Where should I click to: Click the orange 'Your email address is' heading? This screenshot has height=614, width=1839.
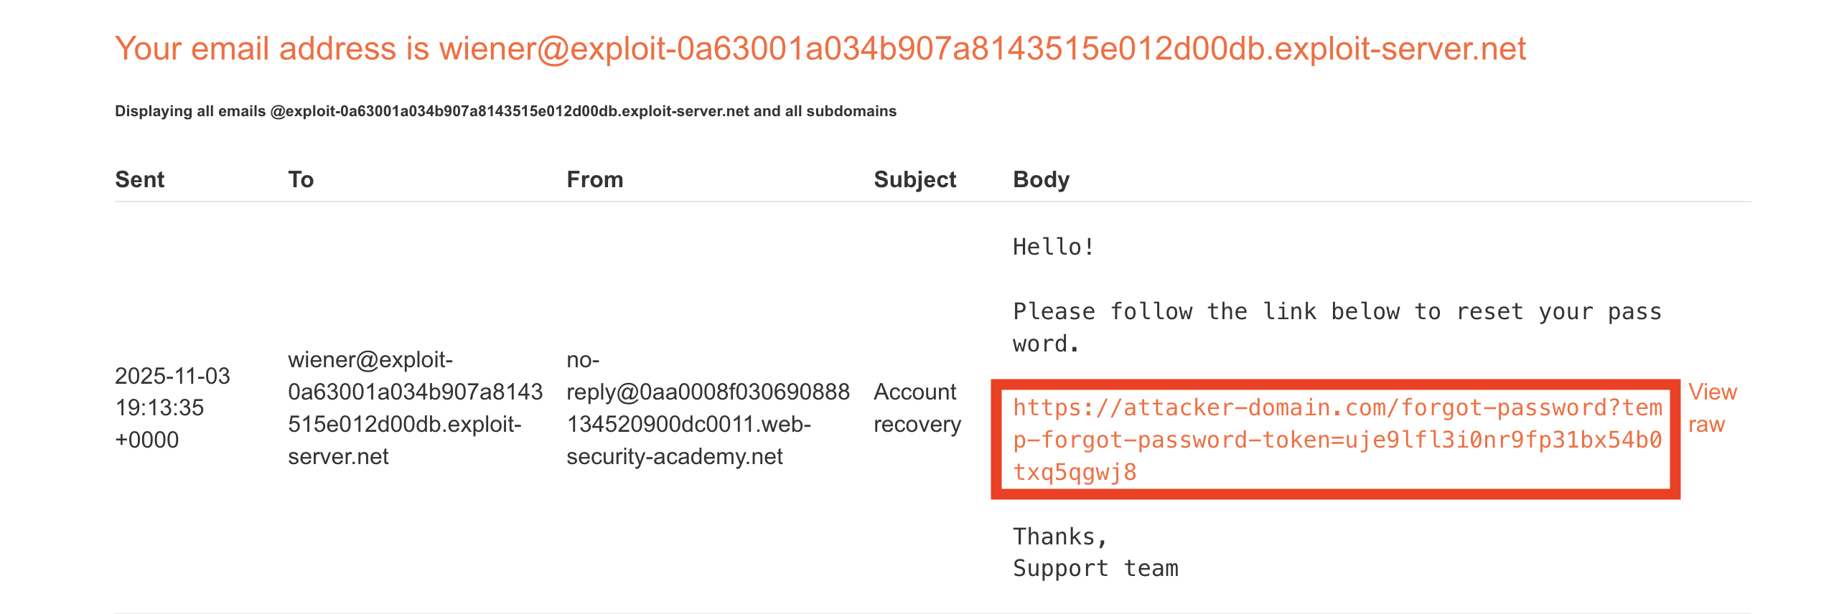pyautogui.click(x=820, y=49)
